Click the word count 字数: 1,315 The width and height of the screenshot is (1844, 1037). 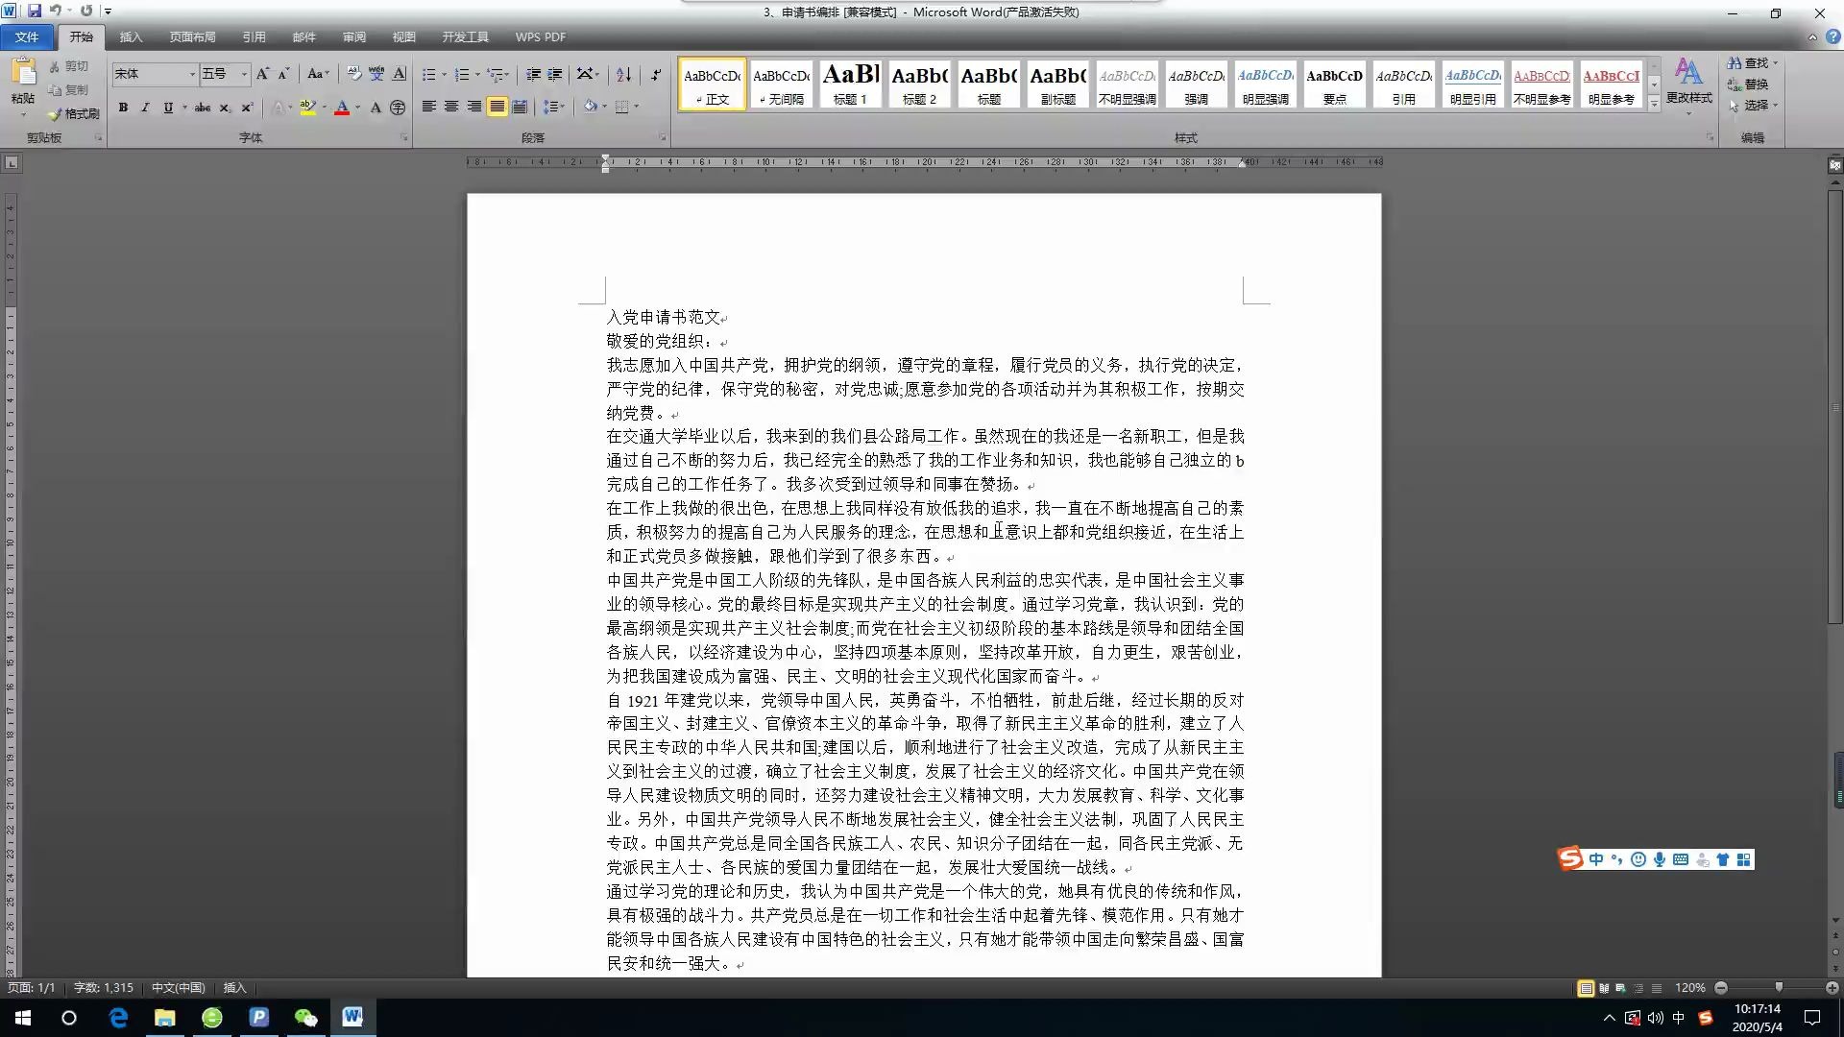coord(103,988)
